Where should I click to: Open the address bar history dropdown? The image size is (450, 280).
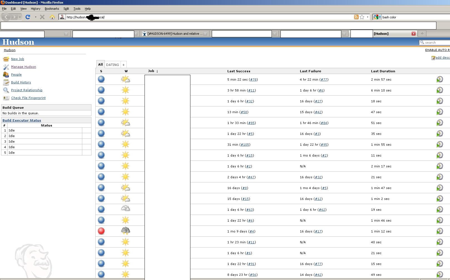pos(367,17)
